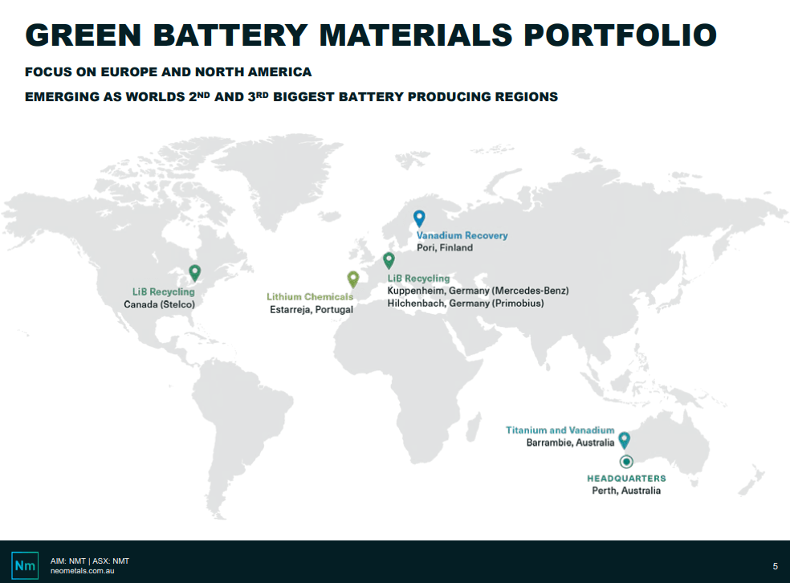This screenshot has height=583, width=790.
Task: Click the 'LiB Recycling' label over Germany
Action: pyautogui.click(x=418, y=278)
